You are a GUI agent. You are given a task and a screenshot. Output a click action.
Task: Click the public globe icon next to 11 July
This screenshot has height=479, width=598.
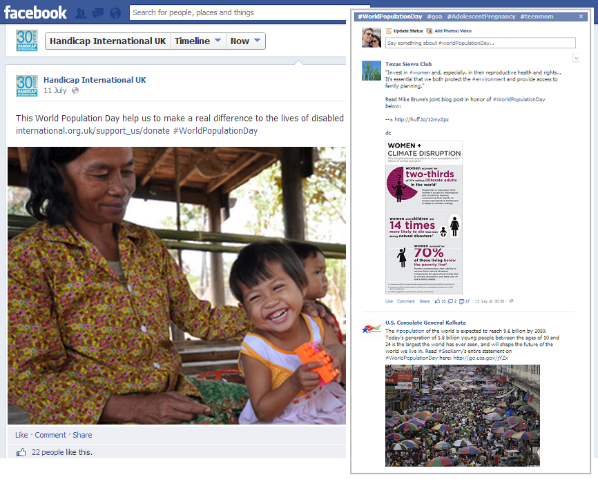[x=75, y=90]
